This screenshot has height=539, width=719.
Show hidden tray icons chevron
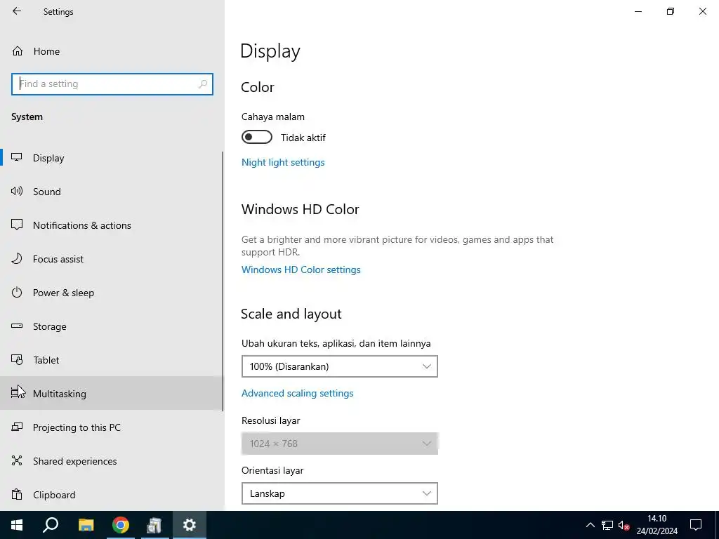590,525
